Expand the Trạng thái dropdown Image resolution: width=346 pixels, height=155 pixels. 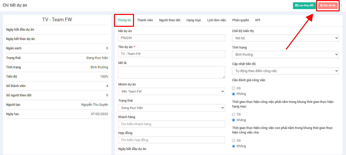pyautogui.click(x=172, y=108)
